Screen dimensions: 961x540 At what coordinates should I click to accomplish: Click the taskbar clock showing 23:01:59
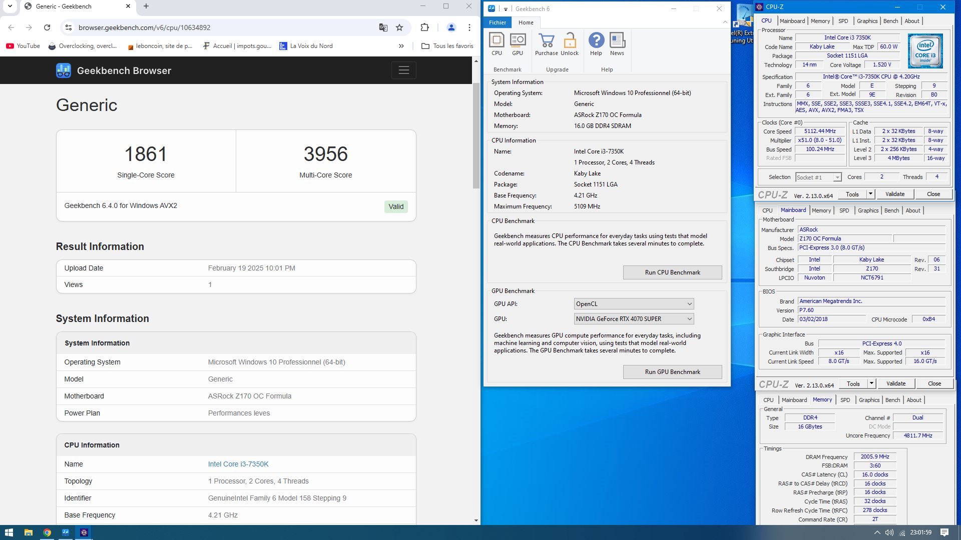(920, 532)
